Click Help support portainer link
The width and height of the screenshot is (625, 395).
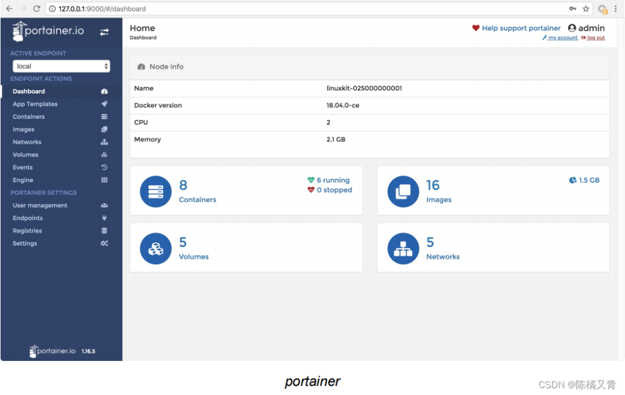tap(521, 28)
